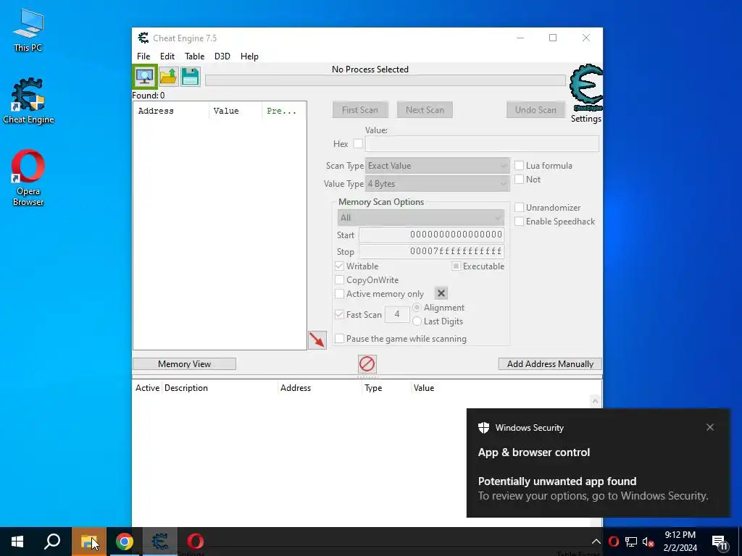Open the memory region All dropdown

[421, 217]
